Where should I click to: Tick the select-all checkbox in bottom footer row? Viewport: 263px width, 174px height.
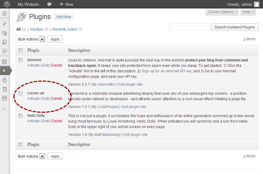[21, 144]
